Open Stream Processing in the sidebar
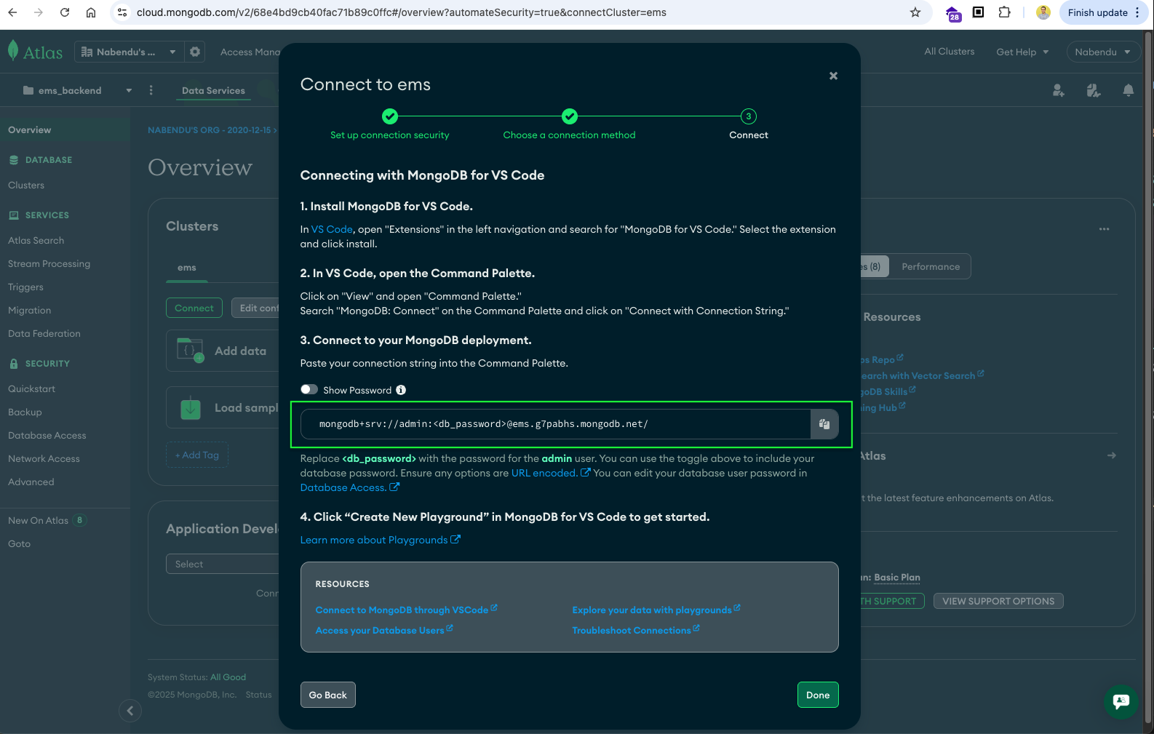Viewport: 1154px width, 734px height. (49, 263)
